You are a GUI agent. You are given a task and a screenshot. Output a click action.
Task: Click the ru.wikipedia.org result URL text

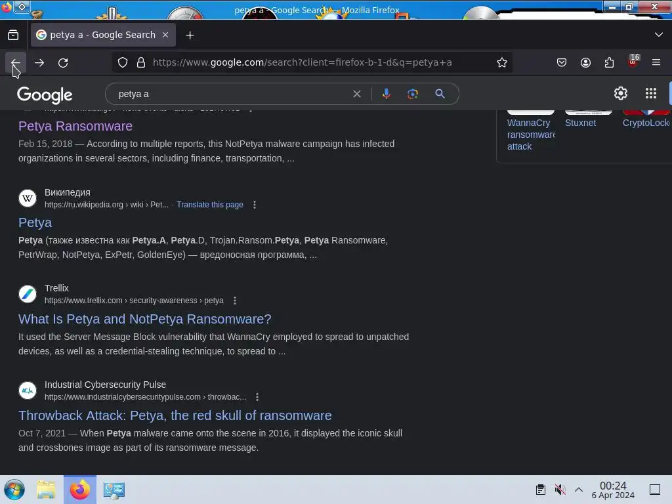point(107,205)
